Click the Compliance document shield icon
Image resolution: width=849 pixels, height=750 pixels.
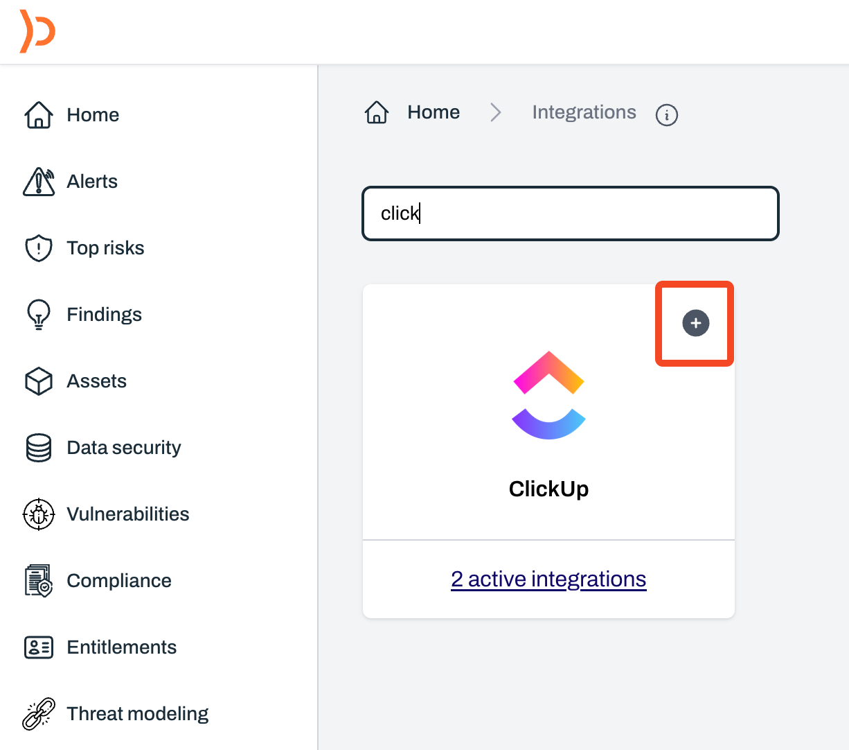coord(39,581)
